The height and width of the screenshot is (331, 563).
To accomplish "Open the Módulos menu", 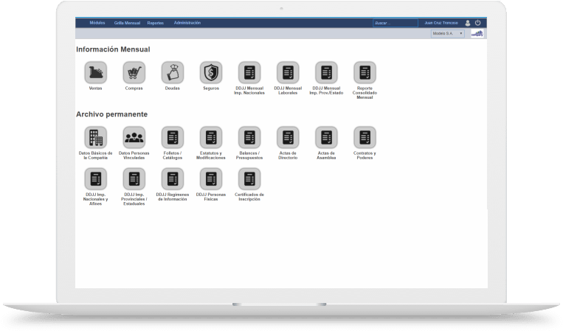I will [x=97, y=23].
